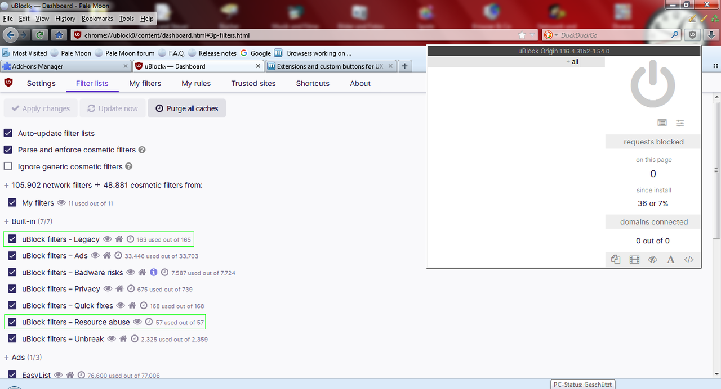
Task: Open bookmark star dropdown arrow in URL bar
Action: pyautogui.click(x=532, y=35)
